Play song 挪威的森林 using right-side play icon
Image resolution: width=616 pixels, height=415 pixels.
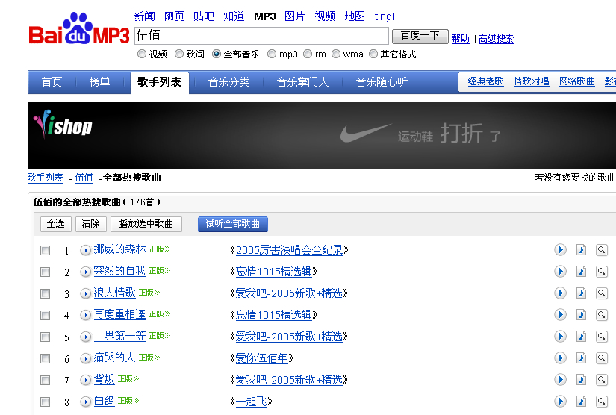560,250
